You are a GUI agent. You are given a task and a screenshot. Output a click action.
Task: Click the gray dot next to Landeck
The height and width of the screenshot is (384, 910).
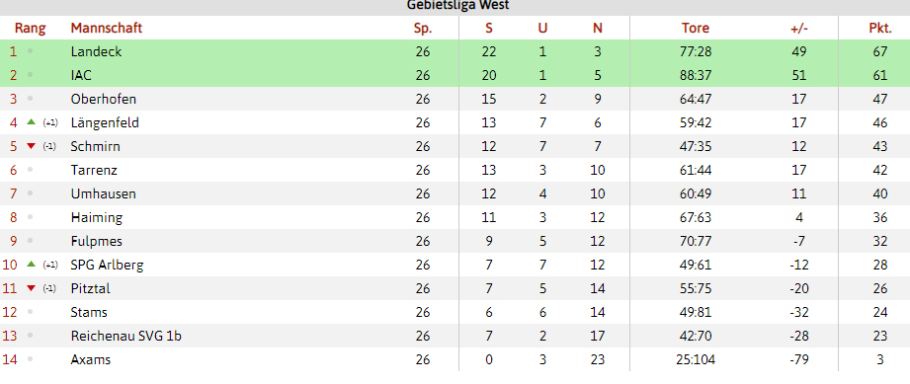[31, 51]
